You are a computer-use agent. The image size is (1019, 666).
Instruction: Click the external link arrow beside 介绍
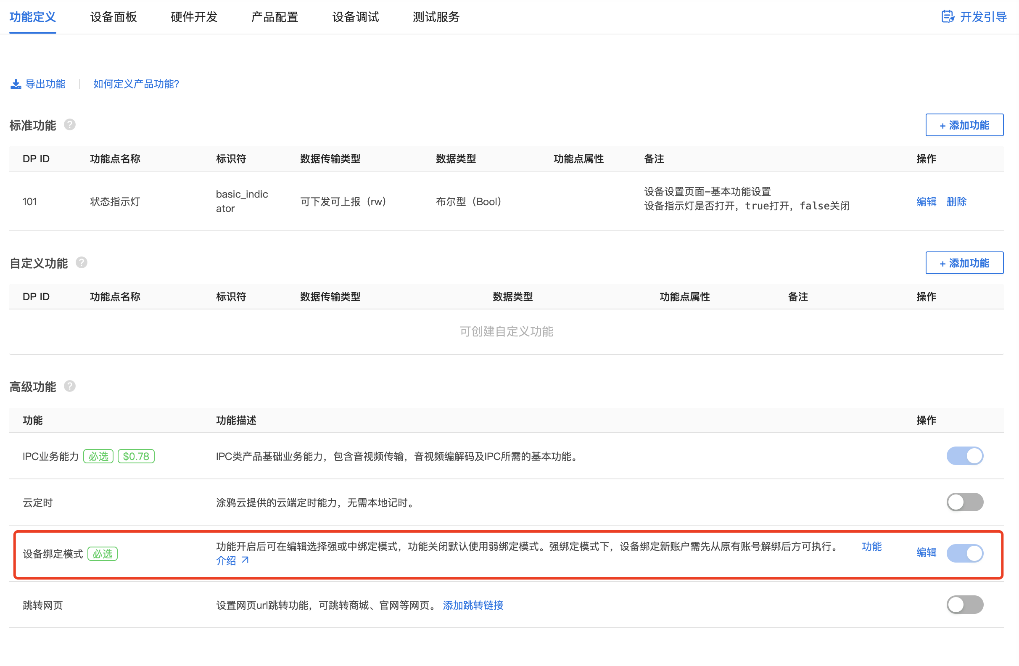pos(245,560)
